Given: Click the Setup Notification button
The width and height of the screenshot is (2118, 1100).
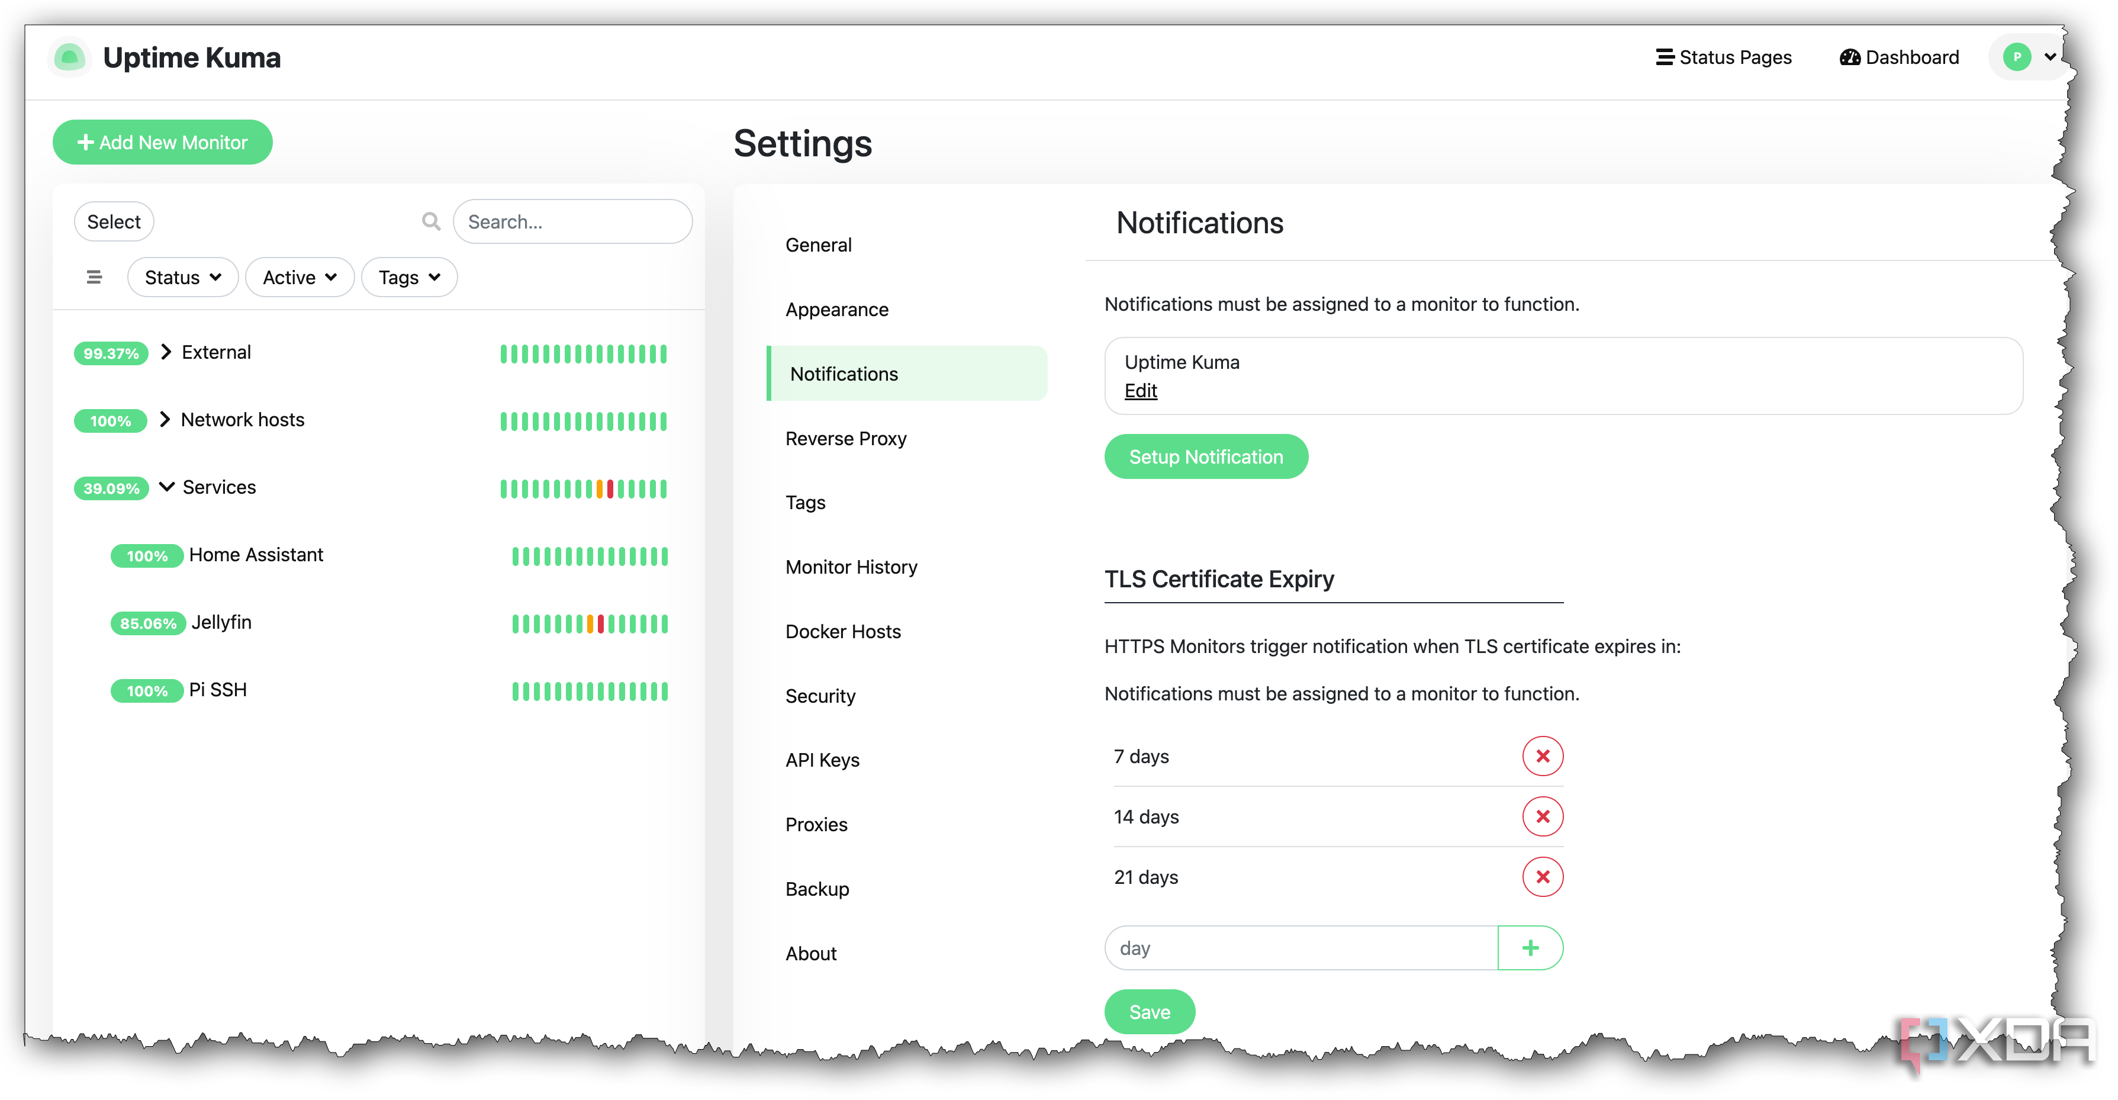Looking at the screenshot, I should click(x=1205, y=456).
